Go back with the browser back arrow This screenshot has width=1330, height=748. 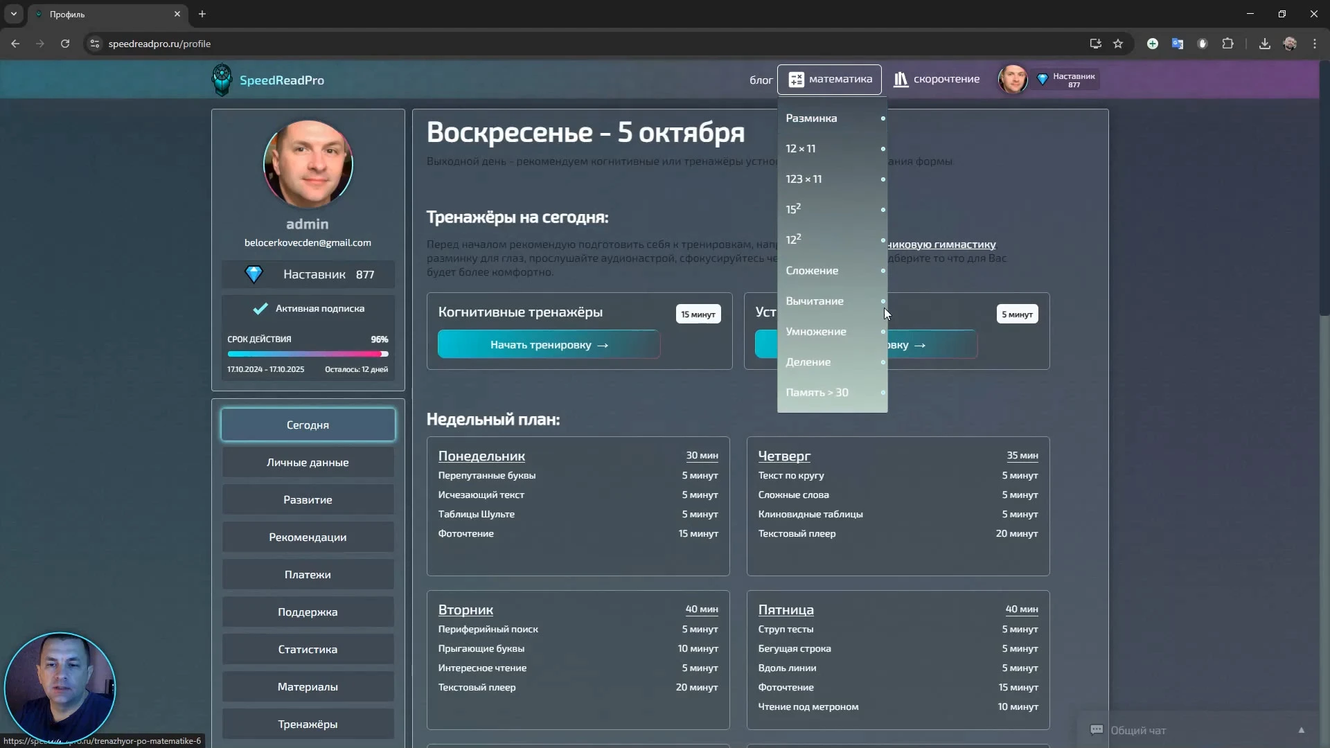click(15, 44)
